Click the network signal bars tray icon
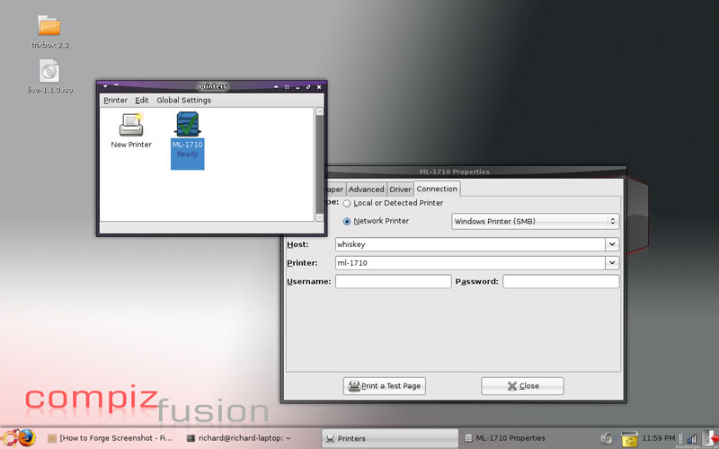The height and width of the screenshot is (449, 719). [x=691, y=439]
